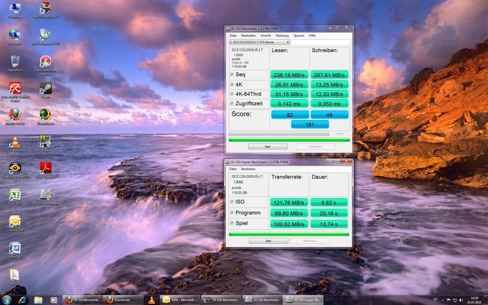Launch the Steam desktop shortcut
This screenshot has width=488, height=305.
(x=45, y=91)
